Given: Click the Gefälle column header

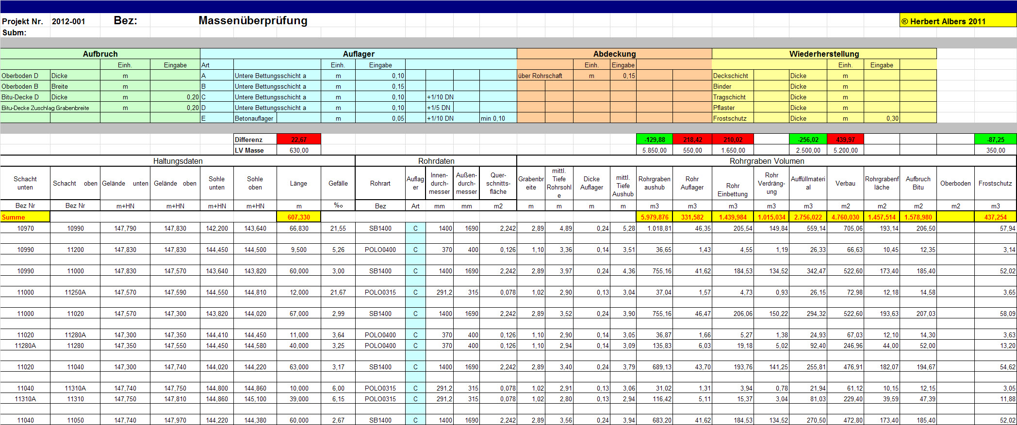Looking at the screenshot, I should (x=338, y=183).
